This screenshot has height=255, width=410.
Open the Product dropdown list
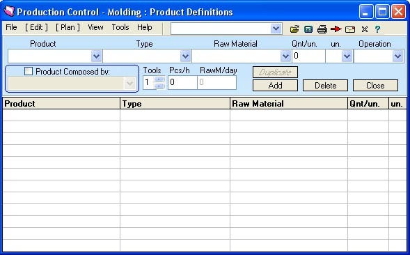click(96, 56)
